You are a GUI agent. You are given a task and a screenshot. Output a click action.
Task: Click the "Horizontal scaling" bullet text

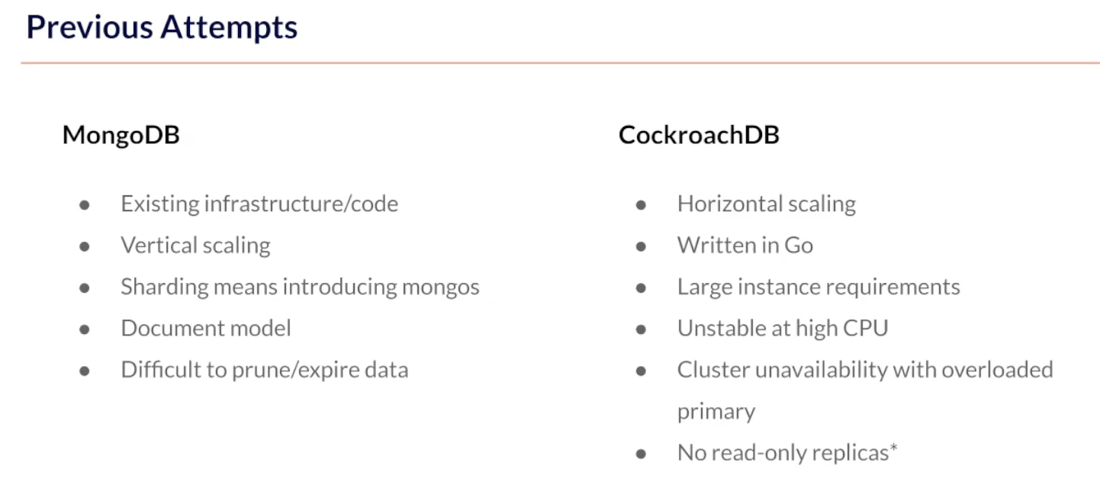click(766, 204)
